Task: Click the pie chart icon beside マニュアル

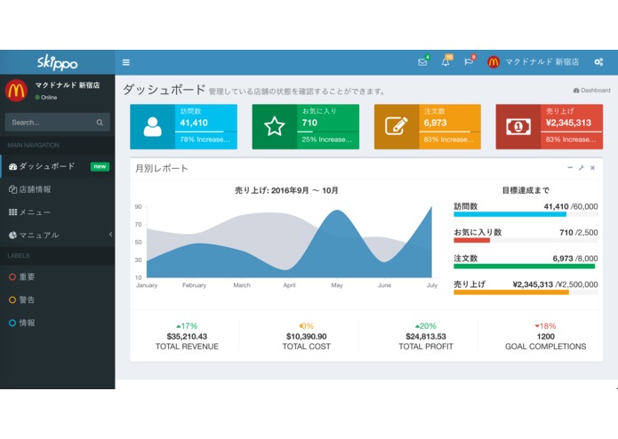Action: 13,235
